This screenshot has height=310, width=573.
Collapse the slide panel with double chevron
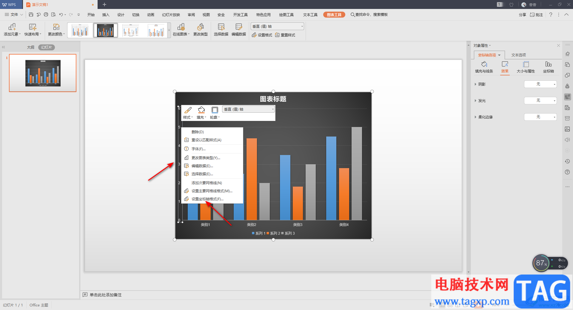click(4, 47)
